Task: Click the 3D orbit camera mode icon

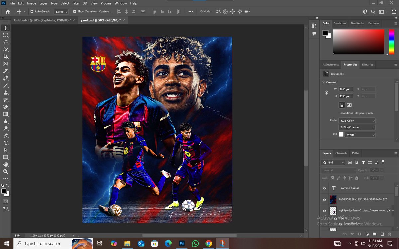Action: click(218, 11)
